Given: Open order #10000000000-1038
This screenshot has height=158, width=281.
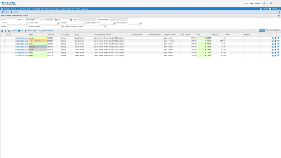Looking at the screenshot, I should (21, 56).
